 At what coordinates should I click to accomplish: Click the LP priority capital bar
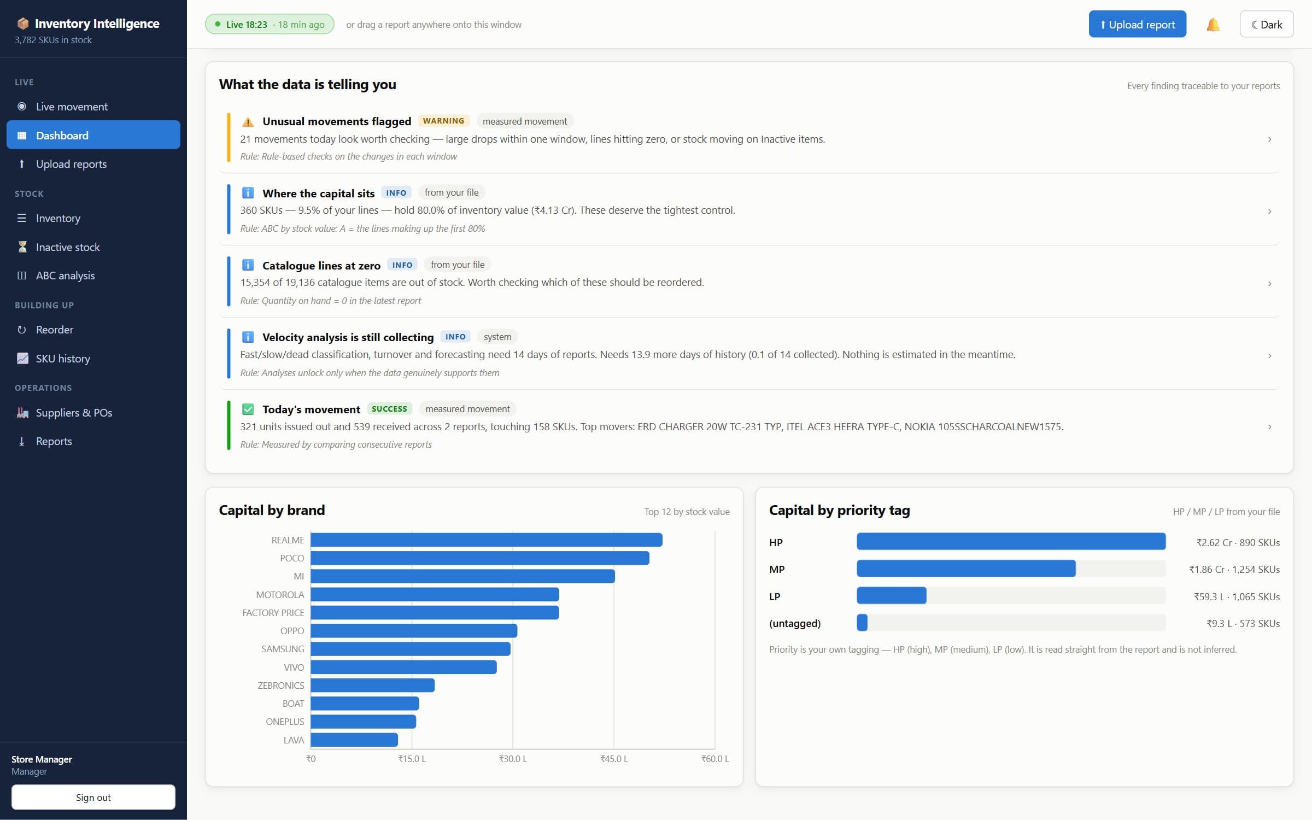pyautogui.click(x=892, y=595)
